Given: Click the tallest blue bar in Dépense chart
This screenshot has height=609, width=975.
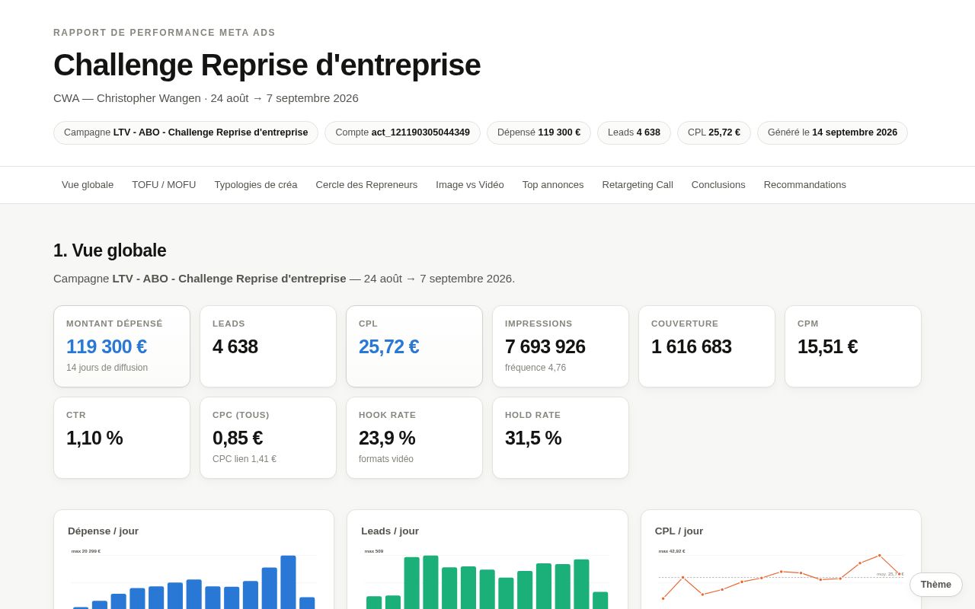Looking at the screenshot, I should tap(288, 582).
